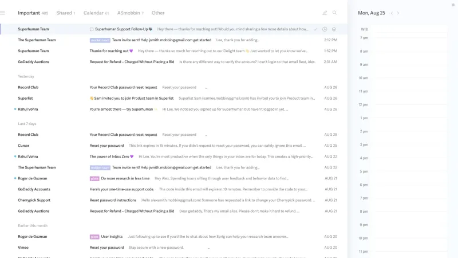
Task: Open Thanks for reaching out email
Action: (174, 51)
